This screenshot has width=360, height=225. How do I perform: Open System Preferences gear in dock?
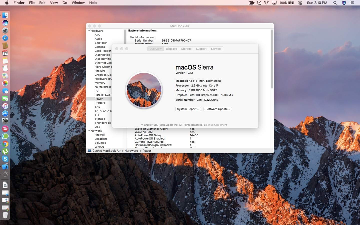coord(5,121)
